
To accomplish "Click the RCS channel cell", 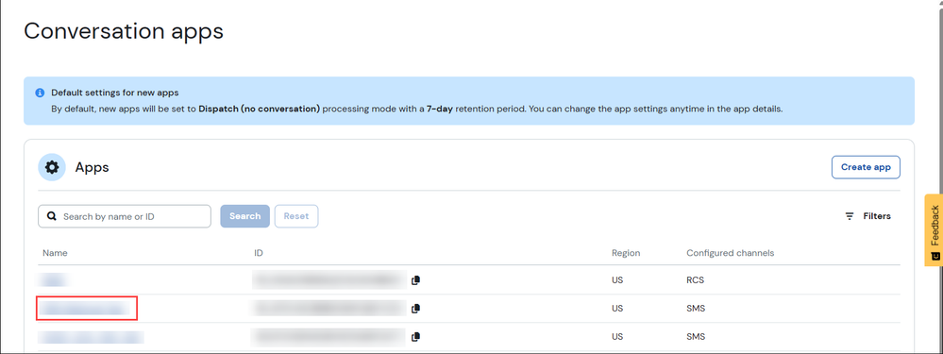I will pos(696,280).
